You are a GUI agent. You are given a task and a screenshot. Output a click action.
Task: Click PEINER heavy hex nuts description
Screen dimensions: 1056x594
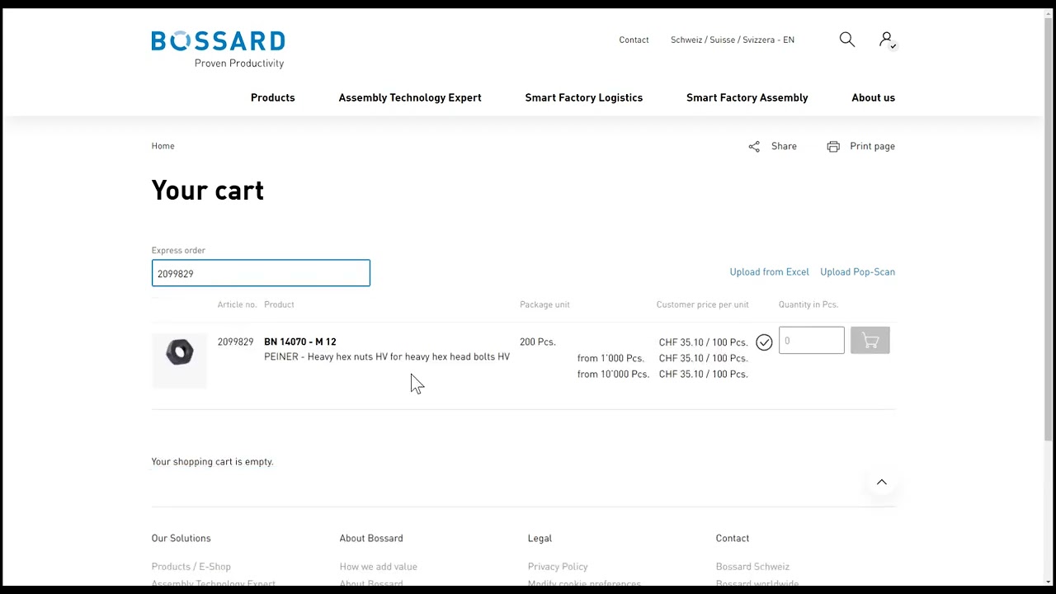pos(387,356)
